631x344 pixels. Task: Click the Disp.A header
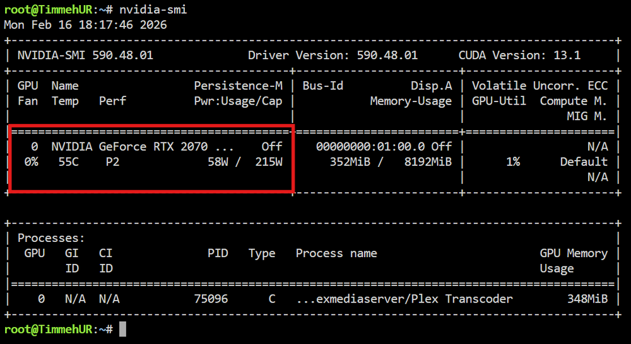[432, 86]
